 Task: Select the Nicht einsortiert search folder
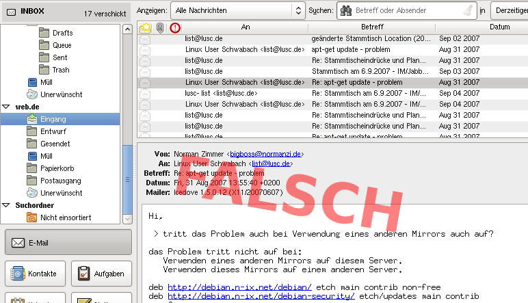pos(66,218)
